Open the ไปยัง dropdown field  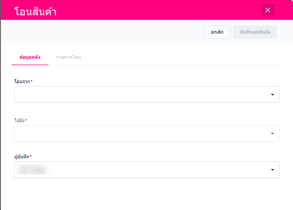[x=147, y=133]
